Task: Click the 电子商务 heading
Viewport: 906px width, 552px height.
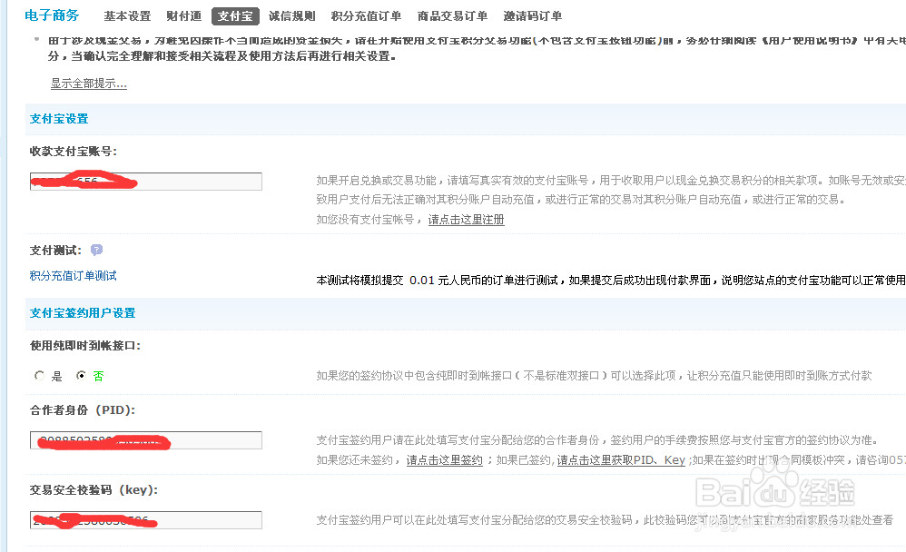Action: pos(52,15)
